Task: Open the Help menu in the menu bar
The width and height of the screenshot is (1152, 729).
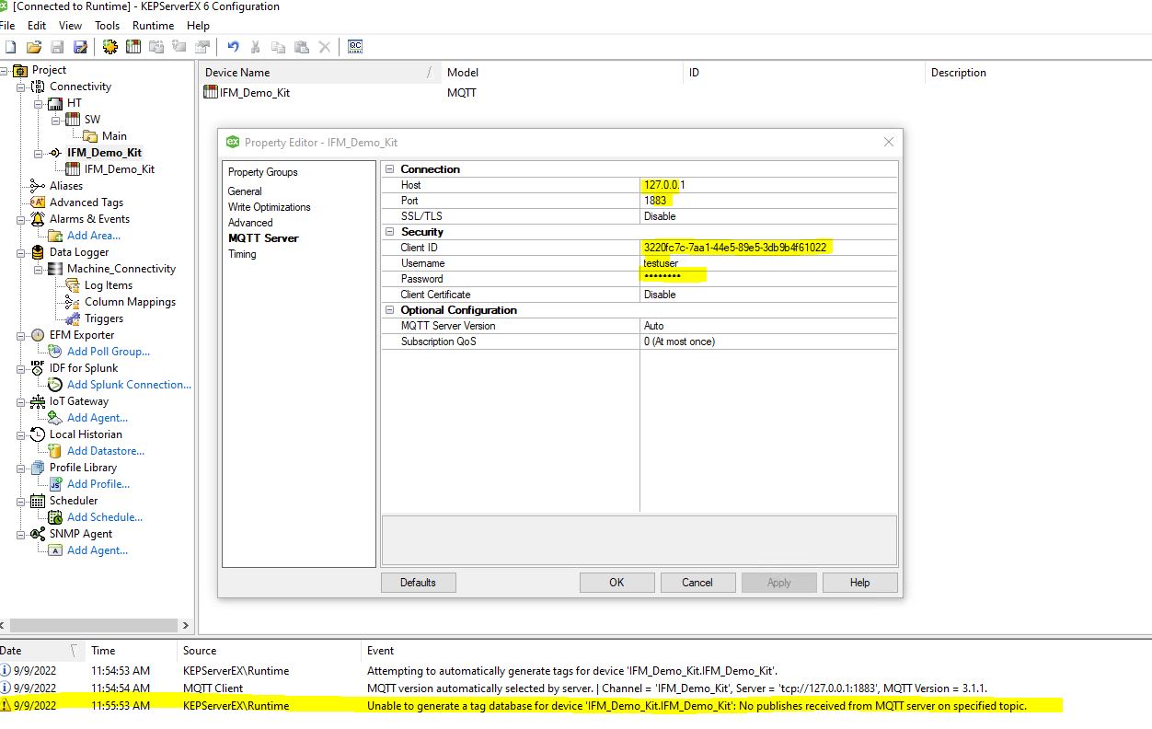Action: point(198,26)
